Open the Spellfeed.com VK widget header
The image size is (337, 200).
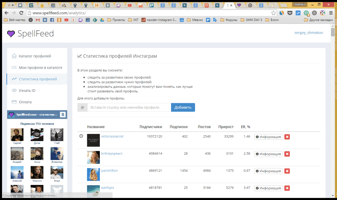tap(37, 115)
